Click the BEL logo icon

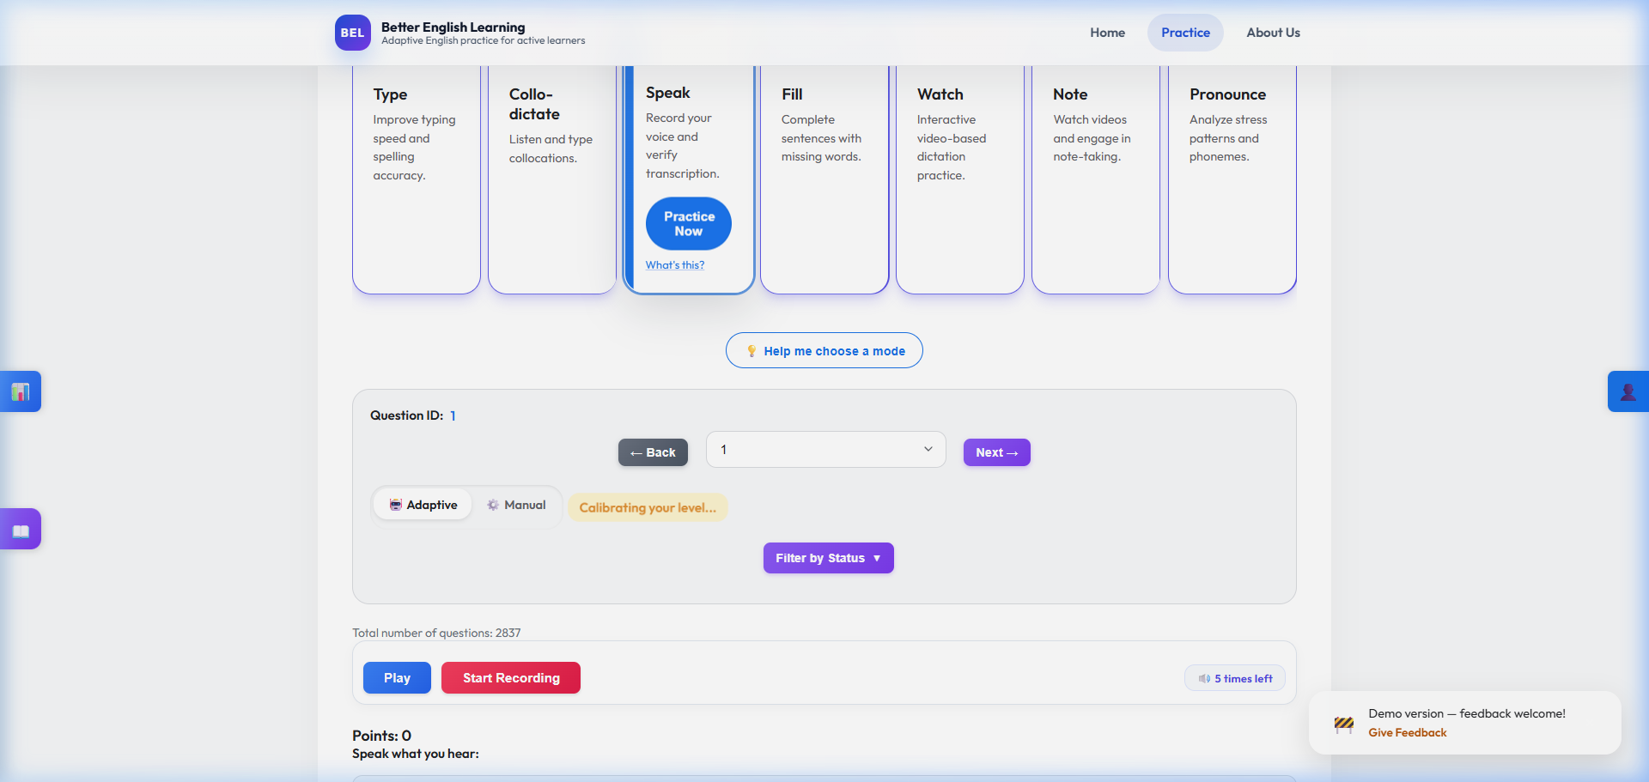(x=352, y=33)
